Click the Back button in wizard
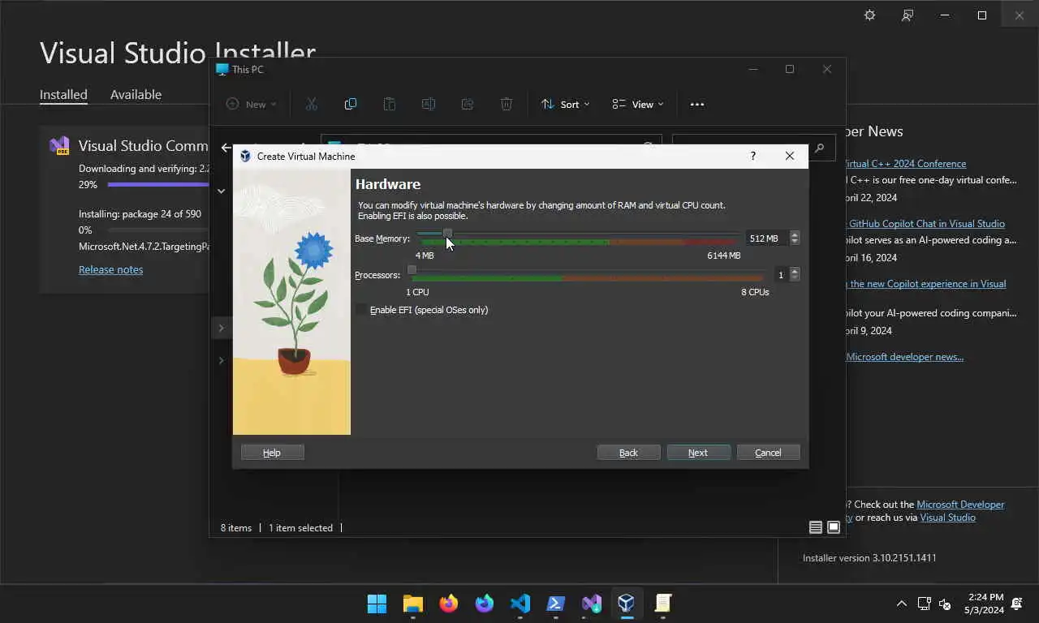The image size is (1039, 623). point(628,453)
